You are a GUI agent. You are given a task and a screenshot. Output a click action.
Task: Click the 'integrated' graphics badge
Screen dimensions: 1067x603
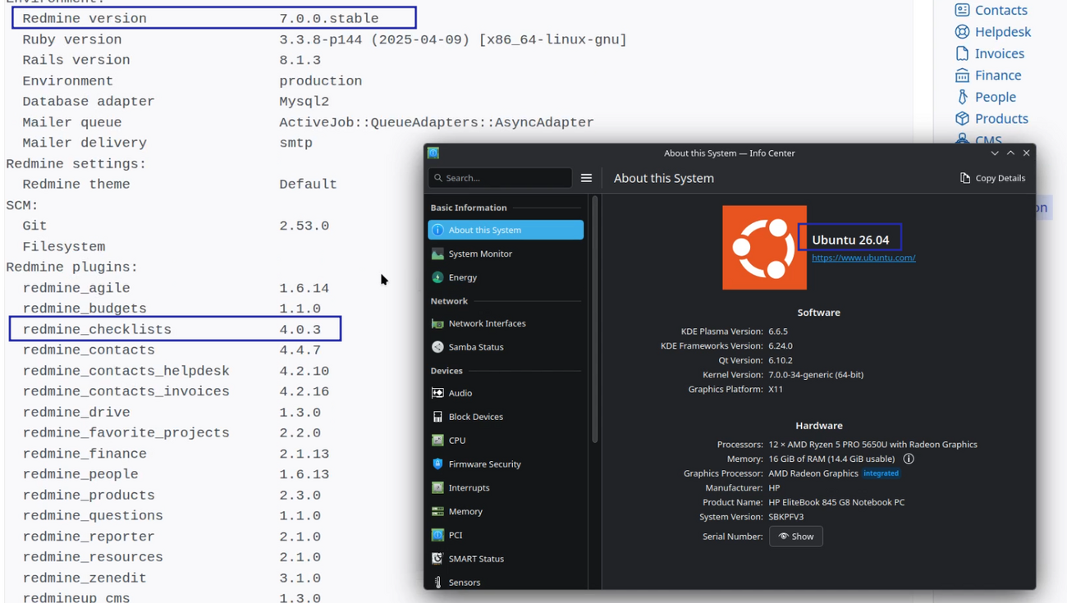tap(882, 473)
